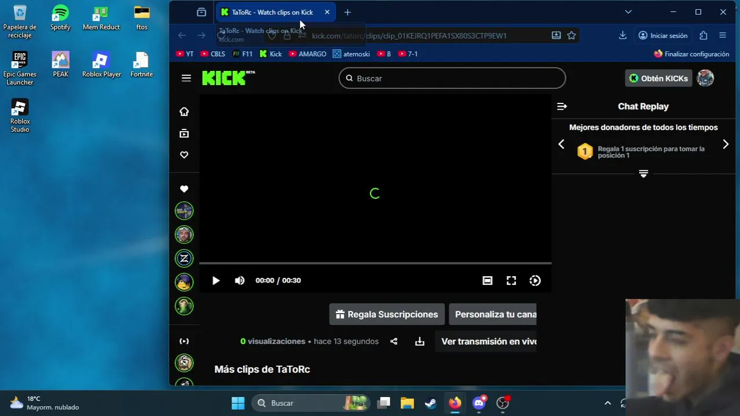List all tabs dropdown arrow
This screenshot has width=740, height=416.
[628, 12]
